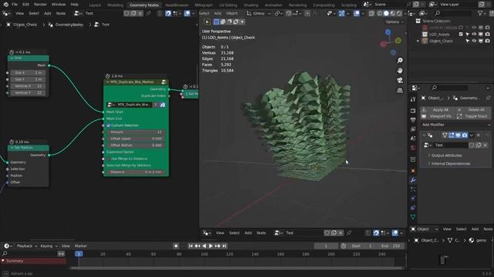The image size is (494, 277).
Task: Toggle modifier render camera icon
Action: coord(465,135)
